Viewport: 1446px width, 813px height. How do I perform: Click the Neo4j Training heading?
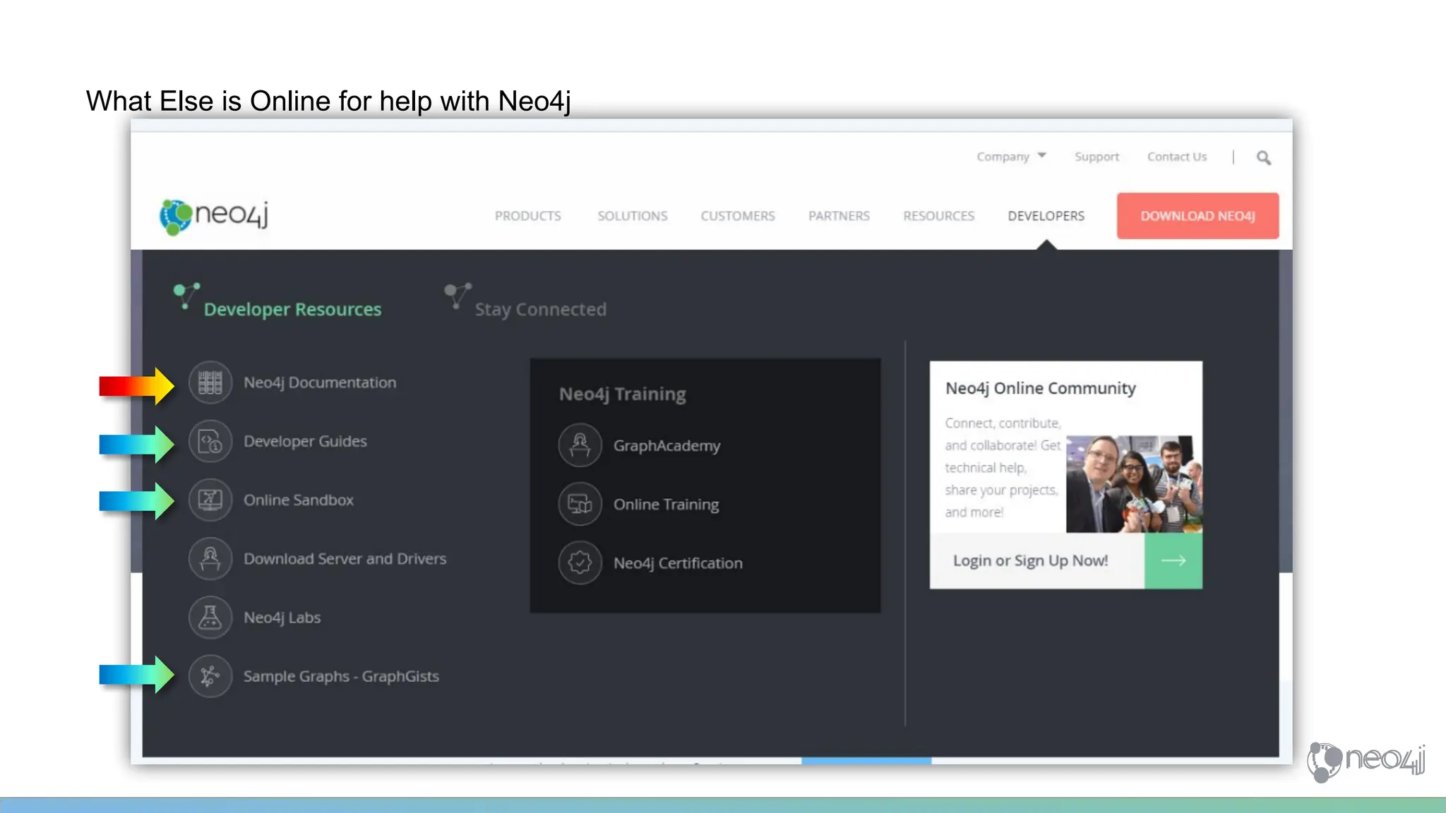622,394
